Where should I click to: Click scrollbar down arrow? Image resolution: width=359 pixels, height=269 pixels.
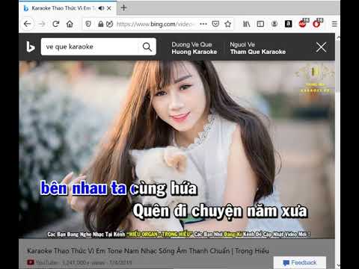[x=338, y=265]
